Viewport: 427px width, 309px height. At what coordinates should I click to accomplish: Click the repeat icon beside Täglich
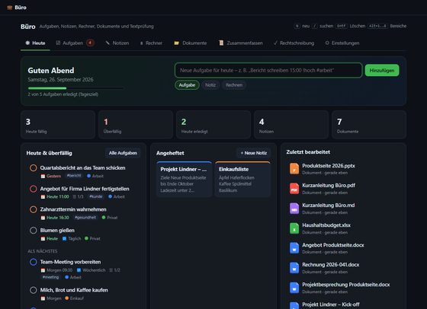[x=64, y=239]
